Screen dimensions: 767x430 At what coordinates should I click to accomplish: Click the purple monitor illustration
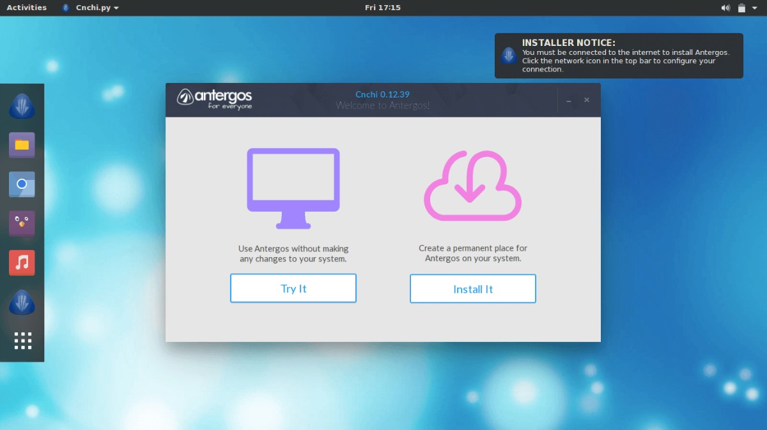click(x=293, y=188)
